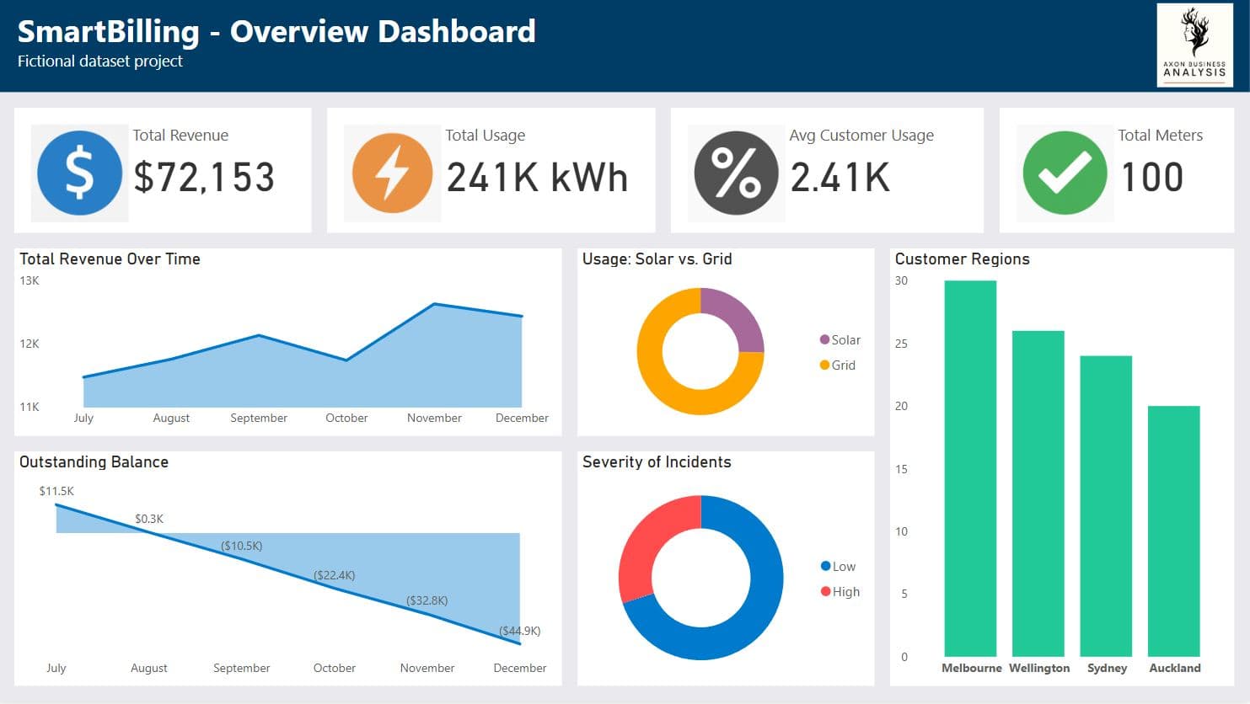Click September on the Outstanding Balance axis
This screenshot has width=1250, height=704.
tap(242, 668)
